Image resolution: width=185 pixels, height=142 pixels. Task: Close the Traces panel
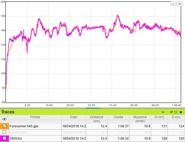181,112
